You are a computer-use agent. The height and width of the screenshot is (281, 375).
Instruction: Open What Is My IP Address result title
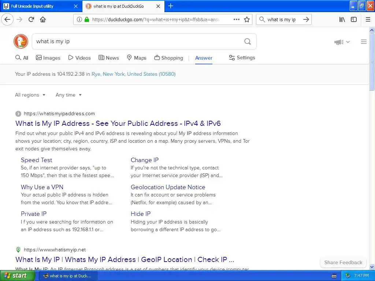118,124
